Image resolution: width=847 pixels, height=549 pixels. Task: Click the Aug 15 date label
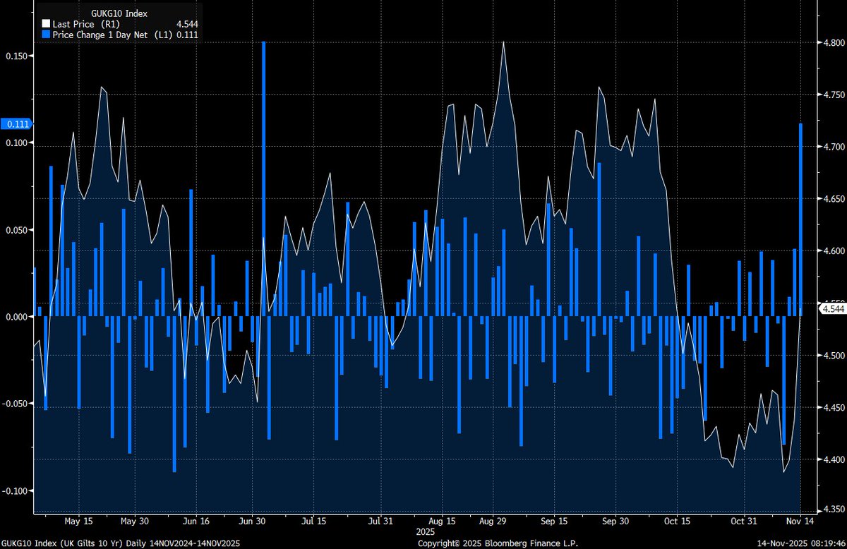coord(442,521)
